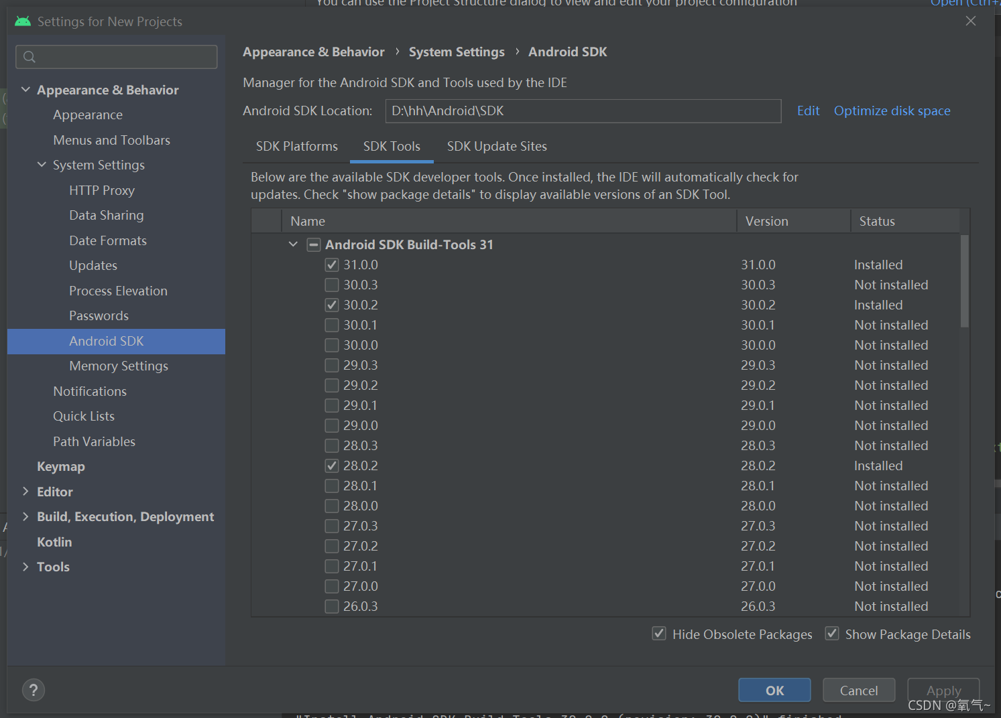Click the OK button
The height and width of the screenshot is (718, 1001).
click(774, 690)
